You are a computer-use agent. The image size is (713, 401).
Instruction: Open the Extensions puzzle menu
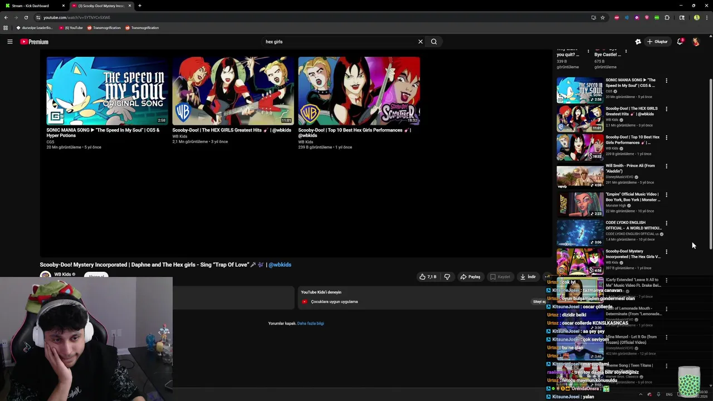(x=667, y=17)
